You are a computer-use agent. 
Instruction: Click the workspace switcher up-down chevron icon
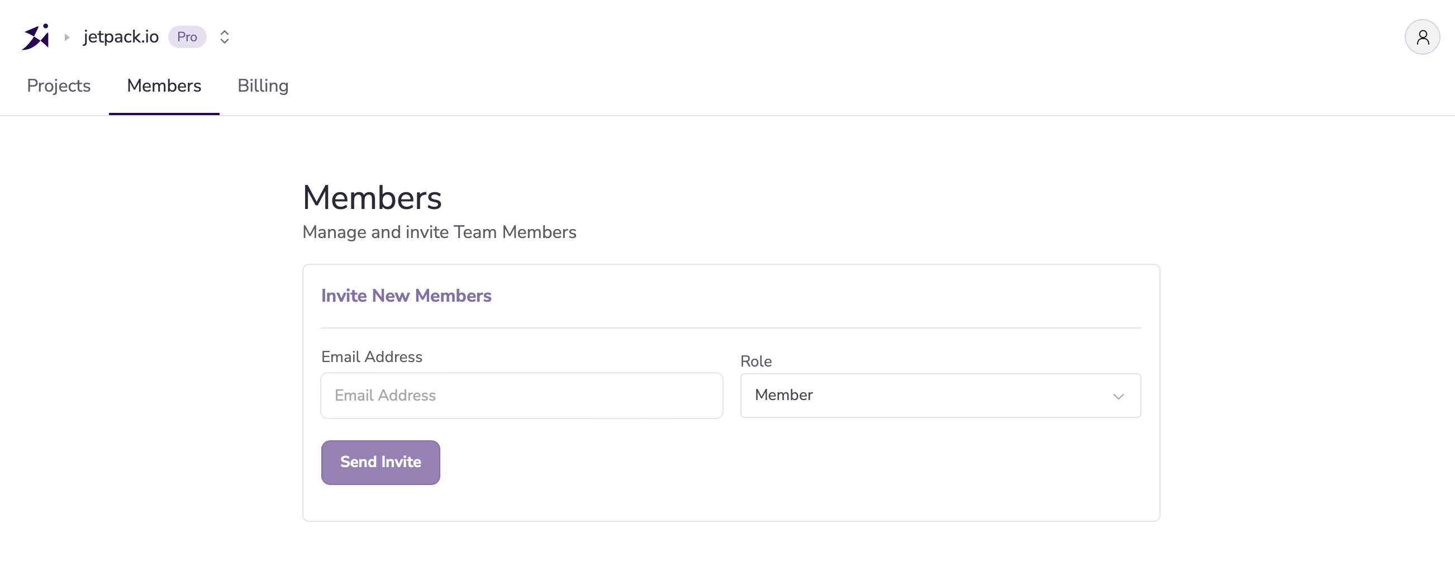tap(224, 36)
